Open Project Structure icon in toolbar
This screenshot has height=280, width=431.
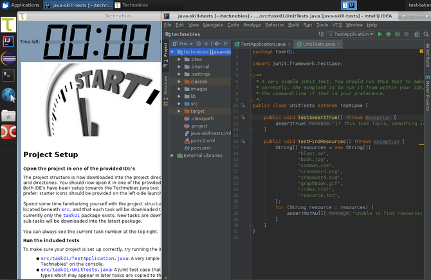pyautogui.click(x=417, y=34)
